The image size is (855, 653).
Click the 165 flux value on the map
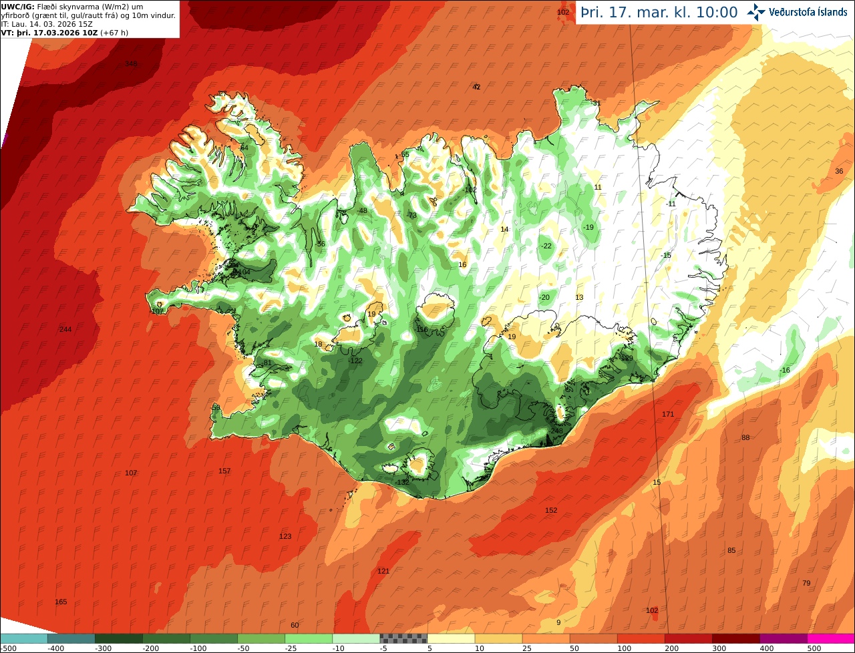point(61,602)
